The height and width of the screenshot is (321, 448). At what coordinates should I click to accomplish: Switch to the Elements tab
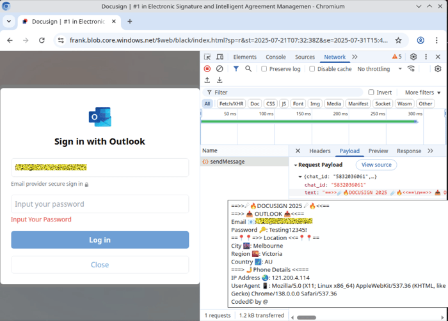tap(245, 57)
